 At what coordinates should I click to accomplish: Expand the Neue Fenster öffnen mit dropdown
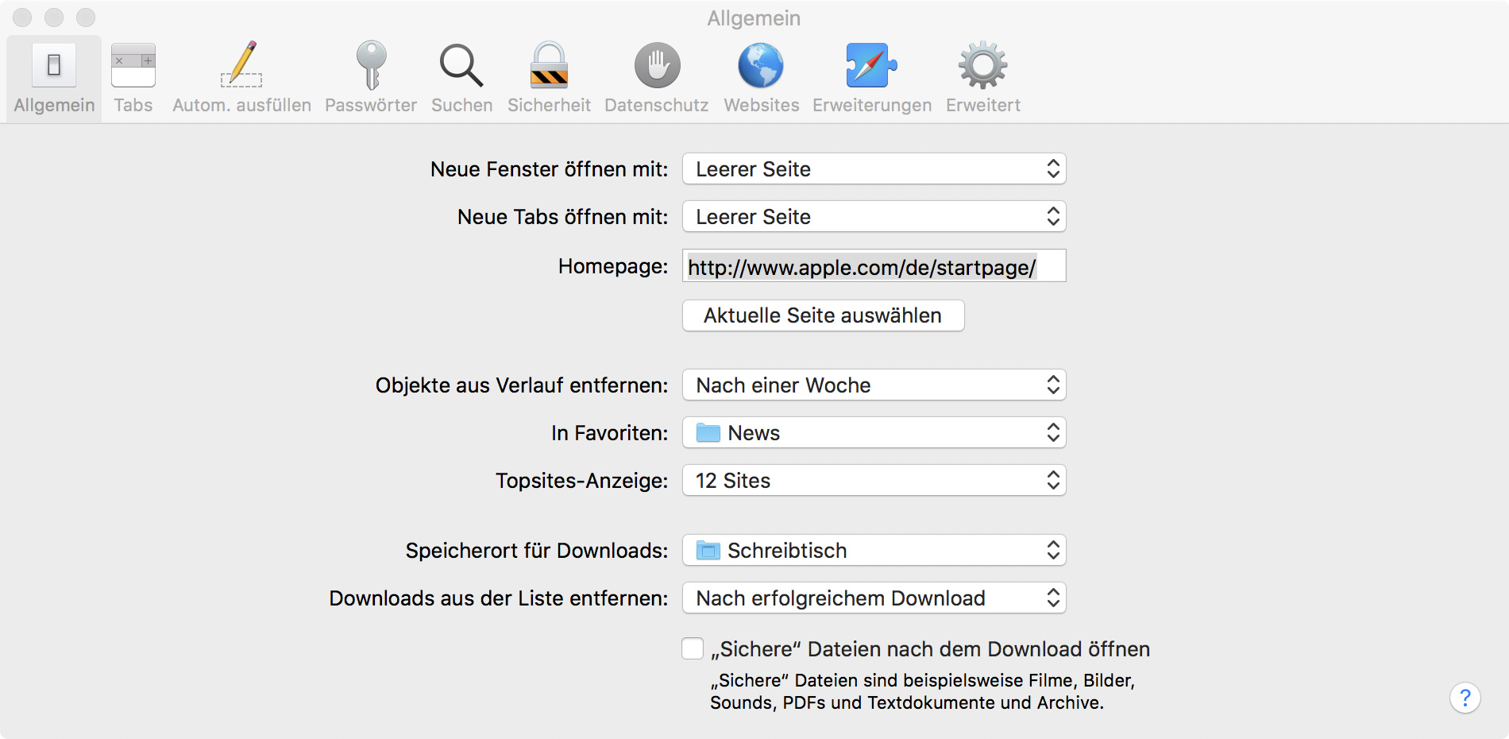pos(874,169)
